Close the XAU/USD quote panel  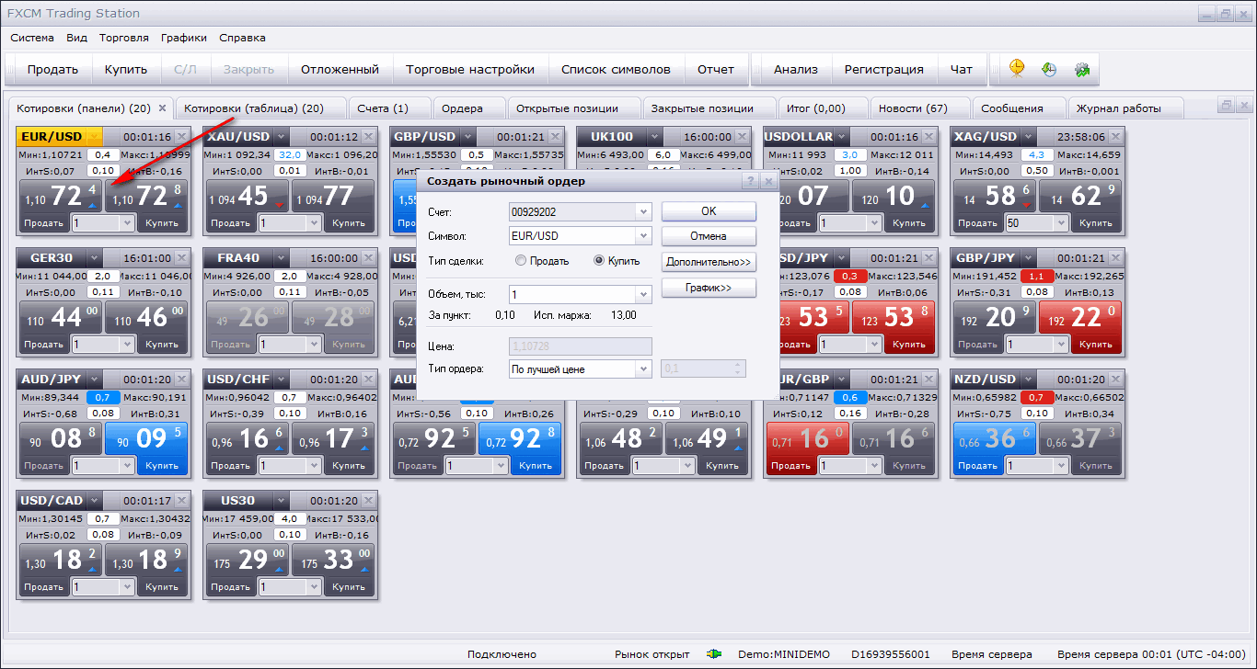point(368,137)
